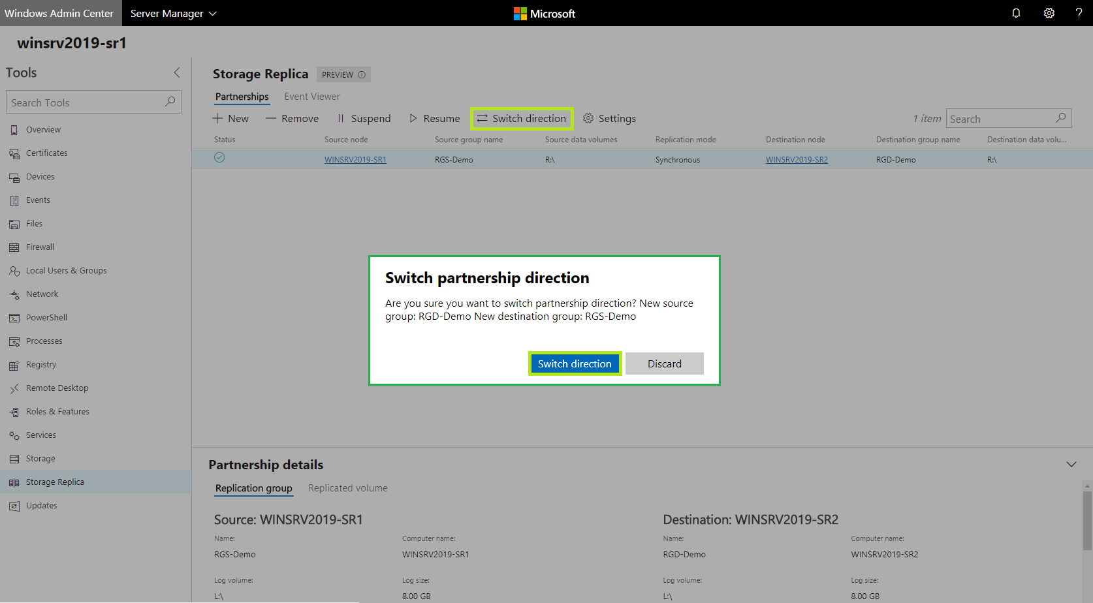Confirm Switch direction in the dialog
1093x603 pixels.
(575, 363)
